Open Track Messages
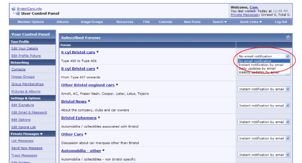The image size is (302, 163). pyautogui.click(x=24, y=156)
